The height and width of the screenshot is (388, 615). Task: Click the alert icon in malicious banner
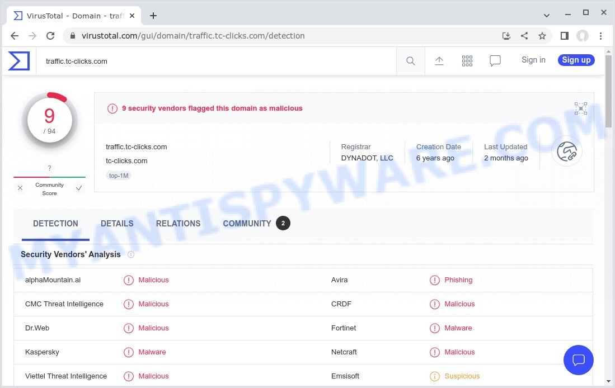pyautogui.click(x=112, y=108)
